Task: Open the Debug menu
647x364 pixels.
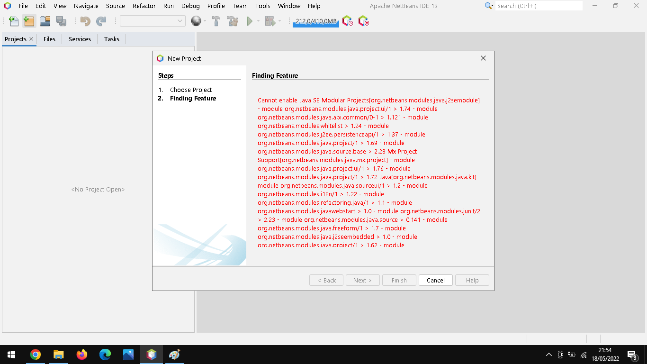Action: coord(190,6)
